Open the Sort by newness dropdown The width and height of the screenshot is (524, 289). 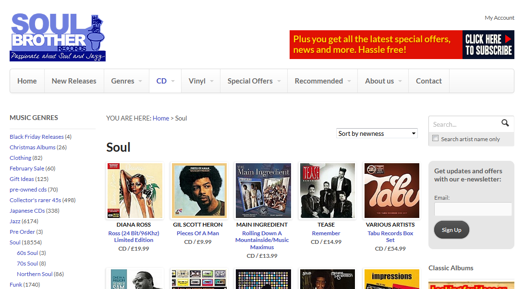[377, 133]
